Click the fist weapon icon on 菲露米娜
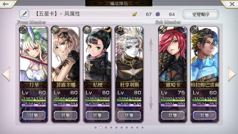238x134 pixels. click(x=55, y=29)
